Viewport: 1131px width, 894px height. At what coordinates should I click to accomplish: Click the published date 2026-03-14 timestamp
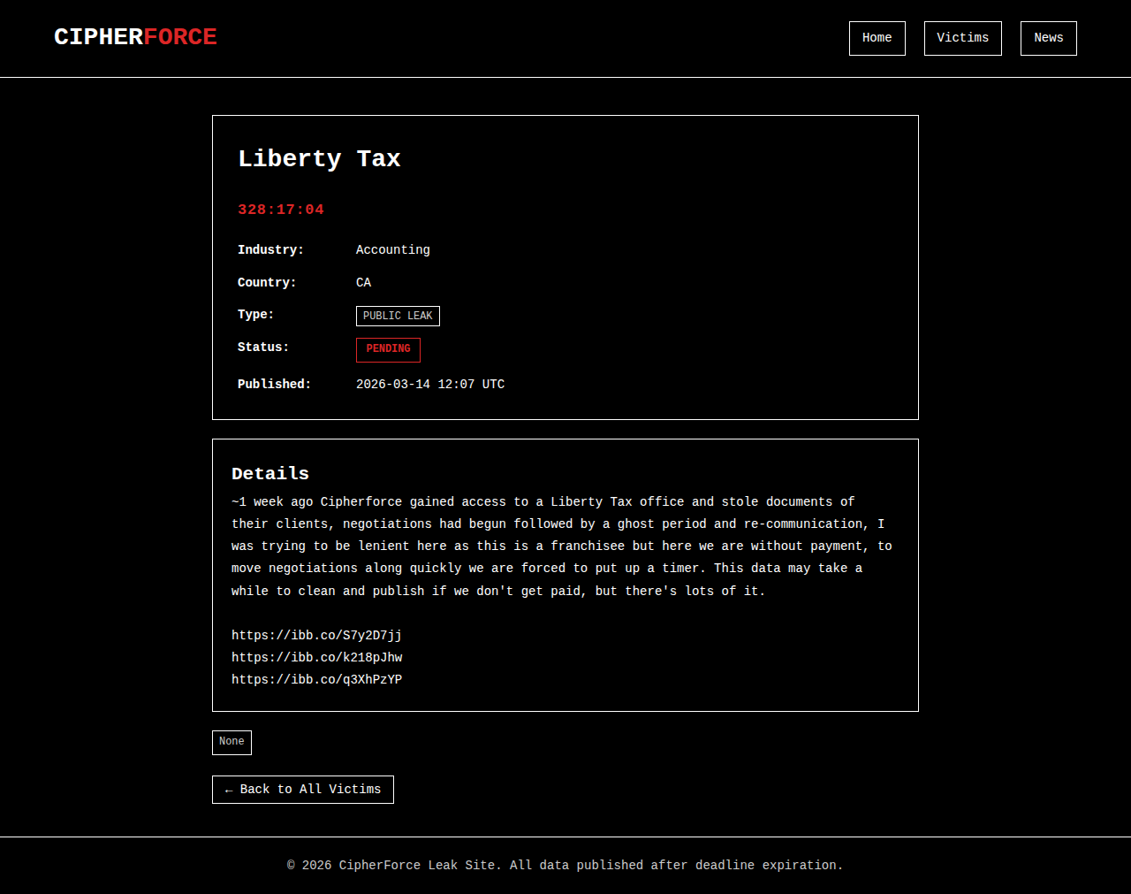(x=429, y=385)
